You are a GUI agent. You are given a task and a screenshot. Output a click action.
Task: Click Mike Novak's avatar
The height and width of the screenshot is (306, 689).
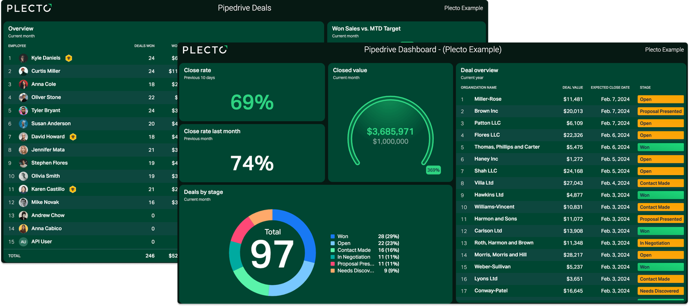click(23, 203)
